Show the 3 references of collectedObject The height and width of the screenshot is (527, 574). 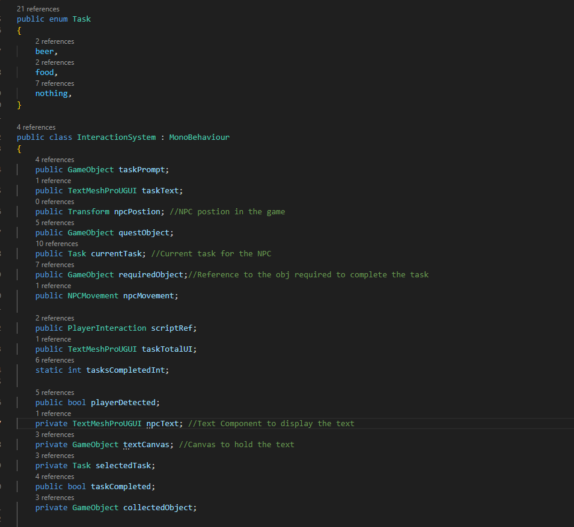pos(55,498)
